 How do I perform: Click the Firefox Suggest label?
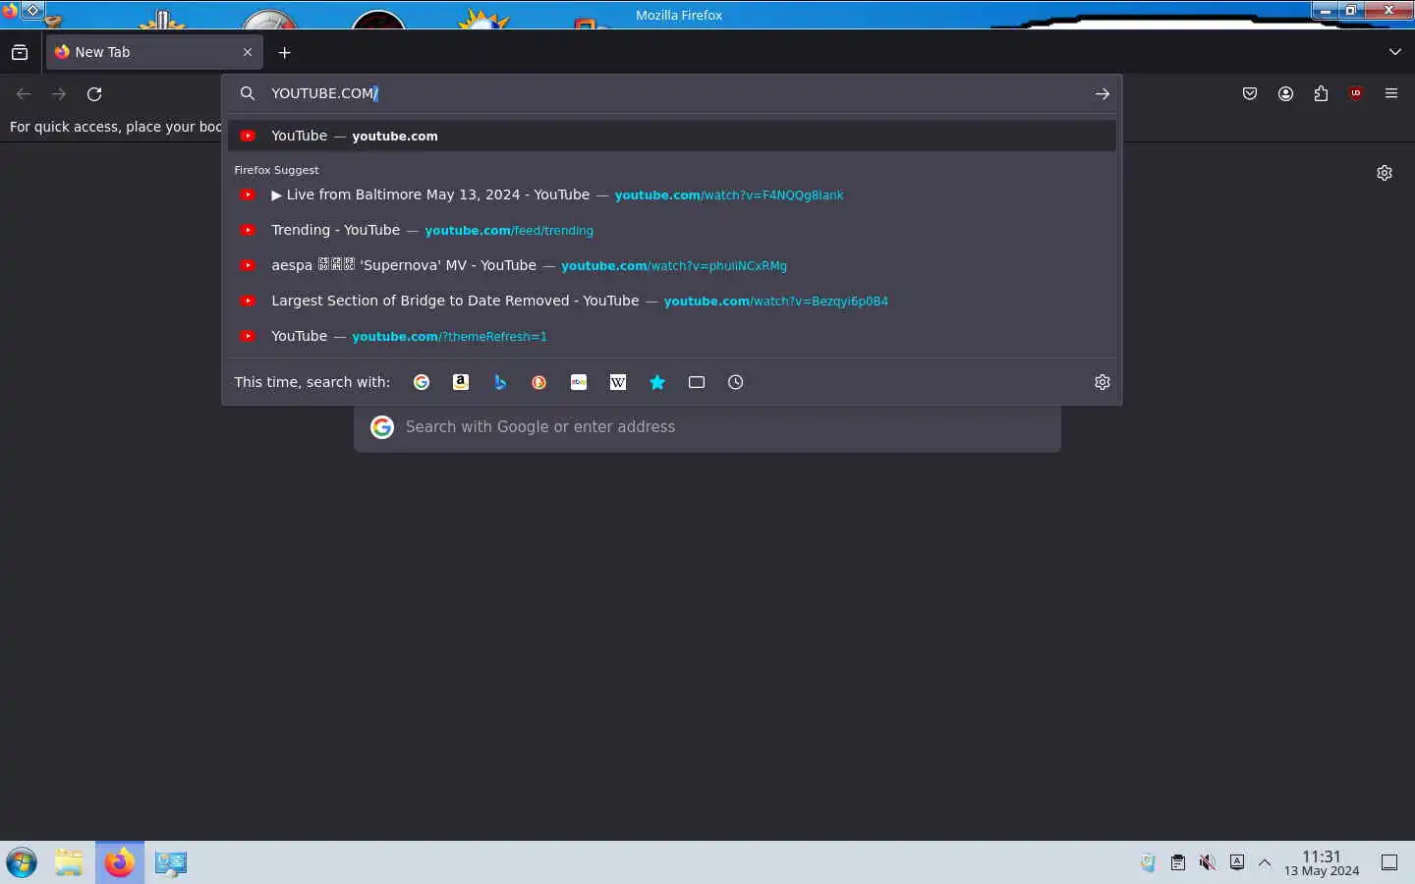(276, 170)
